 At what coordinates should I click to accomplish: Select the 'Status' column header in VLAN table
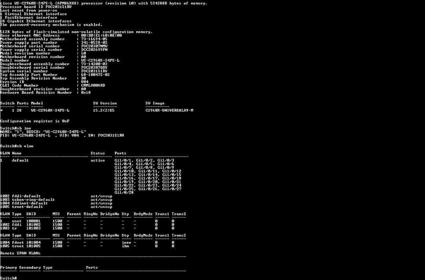coord(98,153)
